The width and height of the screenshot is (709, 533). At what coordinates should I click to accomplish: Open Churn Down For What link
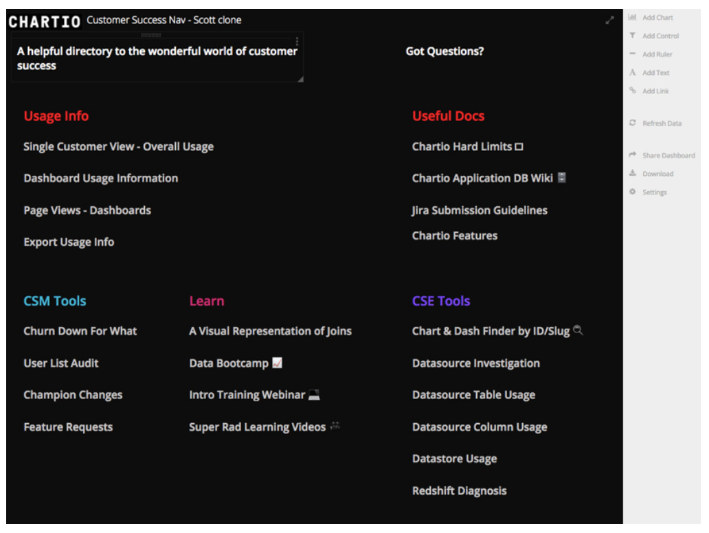coord(80,331)
